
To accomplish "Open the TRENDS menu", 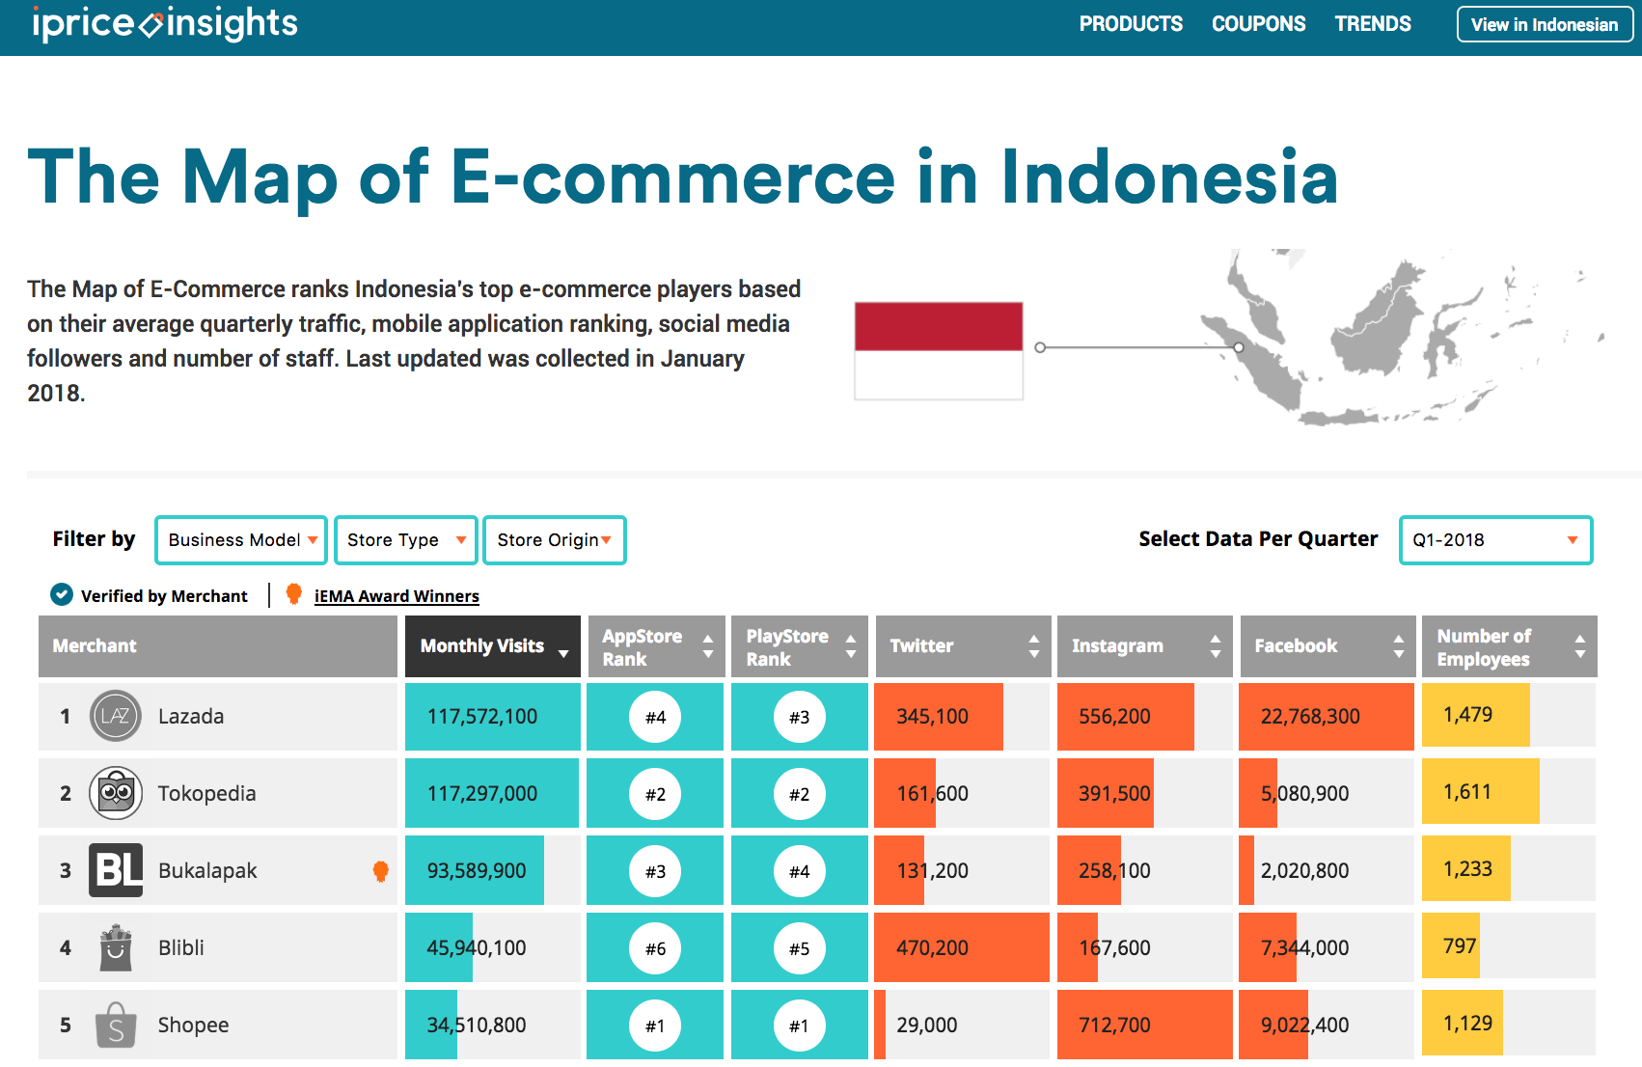I will click(x=1373, y=24).
